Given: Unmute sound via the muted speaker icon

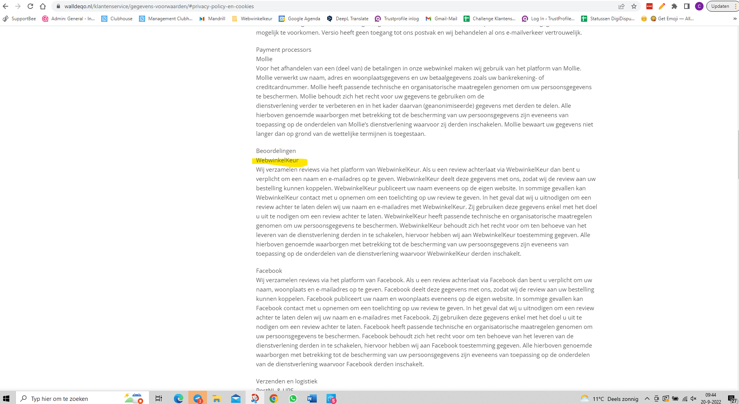Looking at the screenshot, I should pyautogui.click(x=693, y=399).
